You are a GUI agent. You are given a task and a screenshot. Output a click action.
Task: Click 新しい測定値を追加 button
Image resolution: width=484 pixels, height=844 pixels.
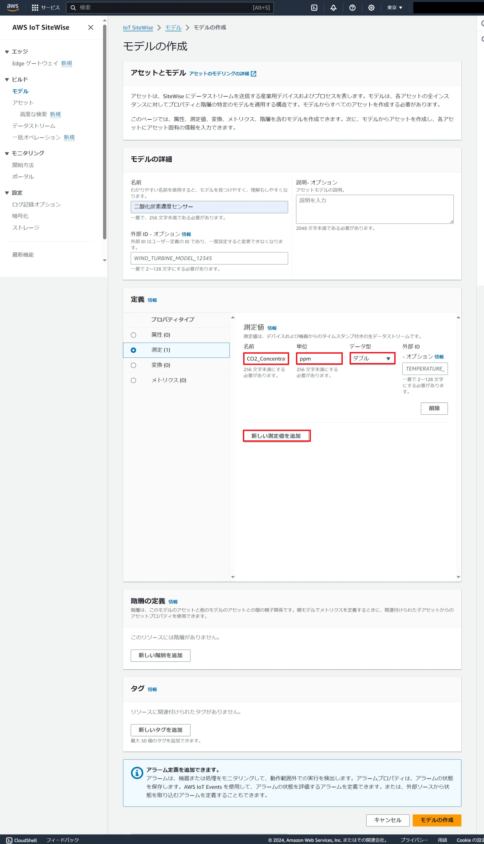click(276, 436)
